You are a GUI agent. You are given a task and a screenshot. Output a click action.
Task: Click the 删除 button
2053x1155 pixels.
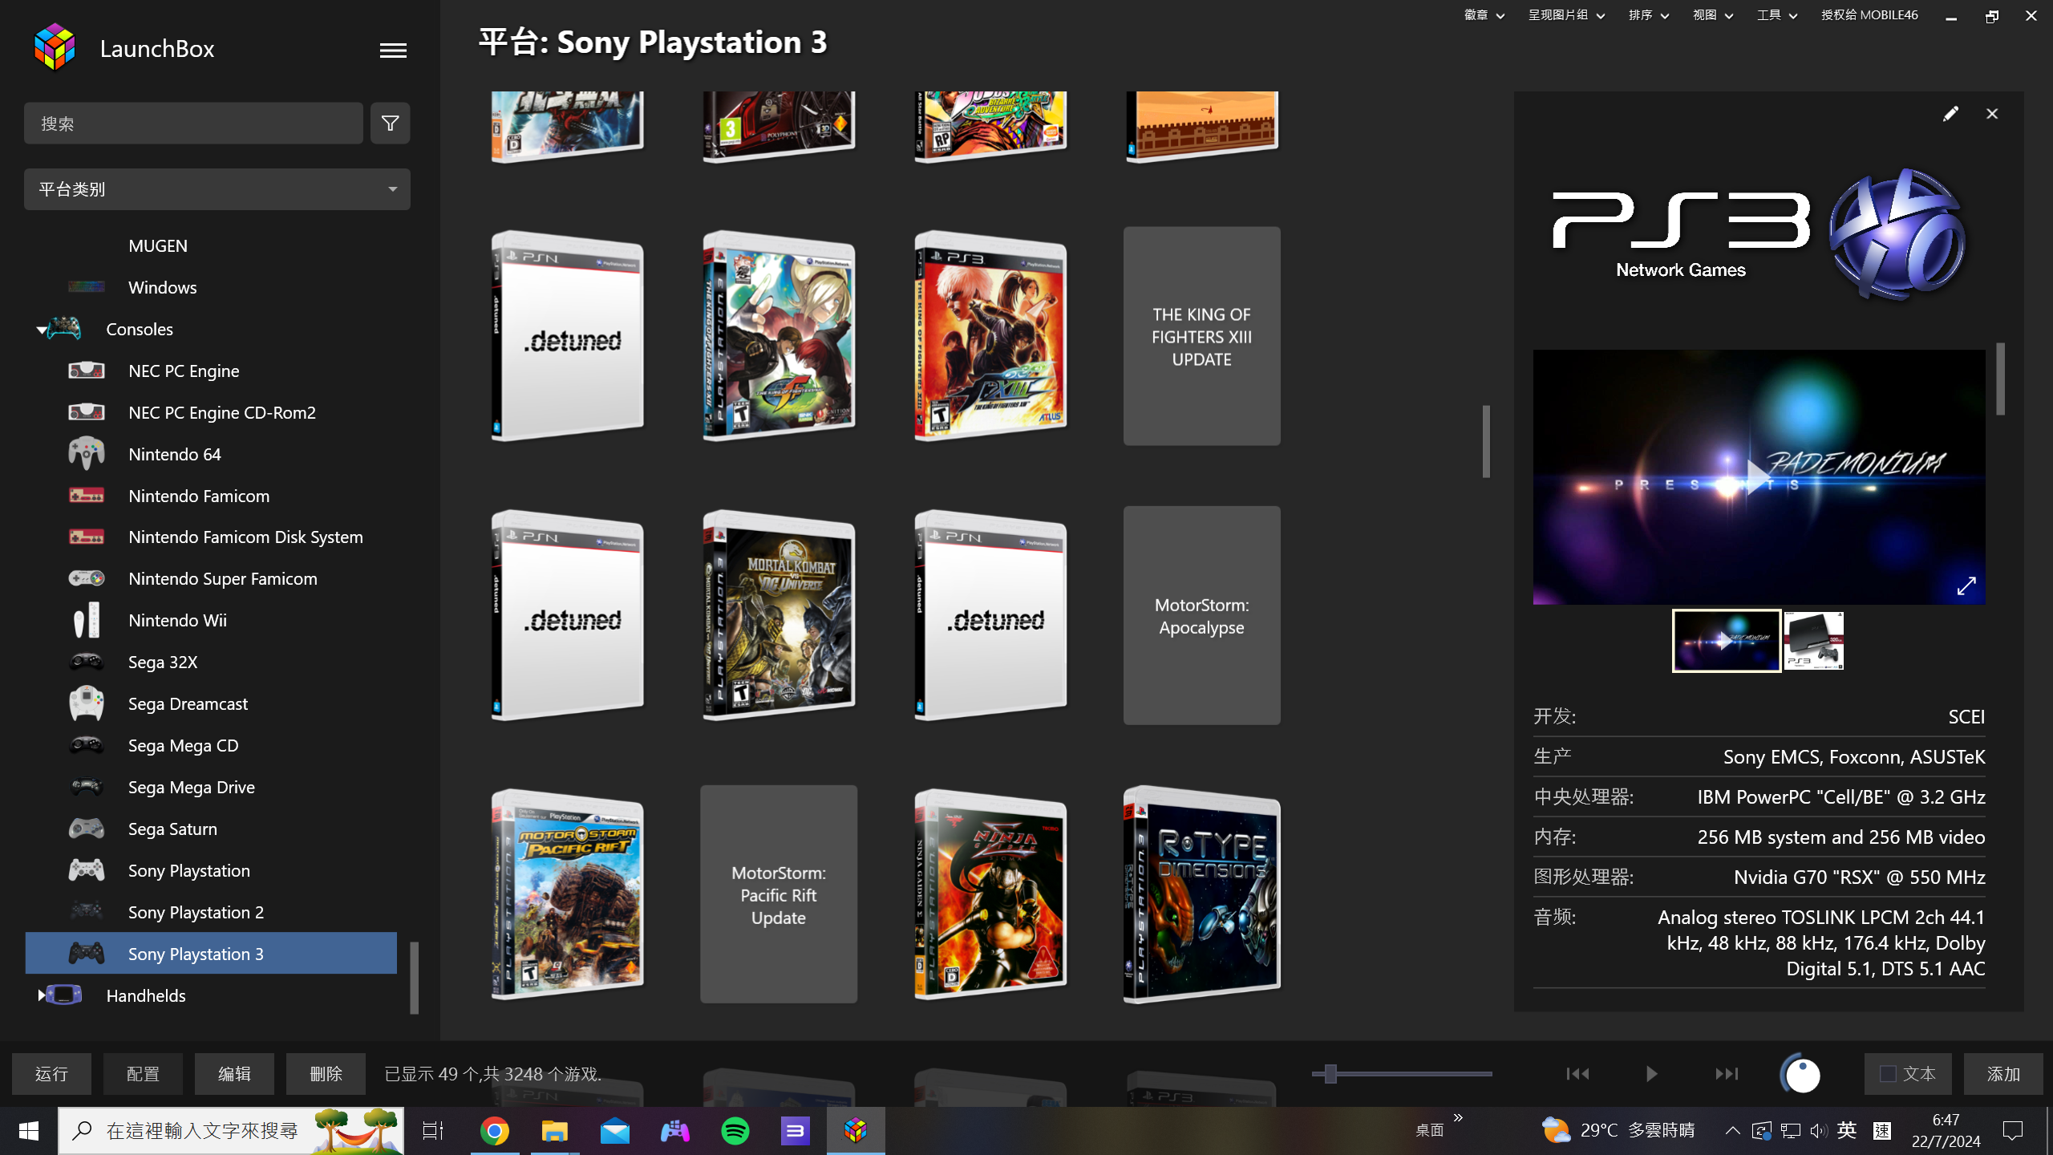click(x=326, y=1073)
